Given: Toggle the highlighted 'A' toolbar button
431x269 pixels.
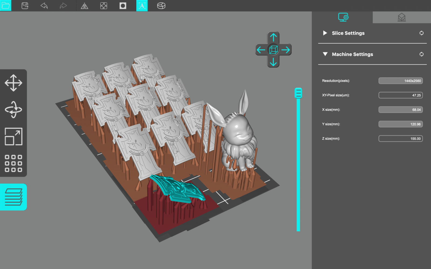Looking at the screenshot, I should click(142, 6).
